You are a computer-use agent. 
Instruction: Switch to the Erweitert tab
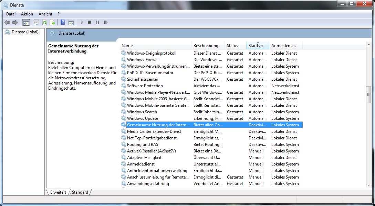58,192
